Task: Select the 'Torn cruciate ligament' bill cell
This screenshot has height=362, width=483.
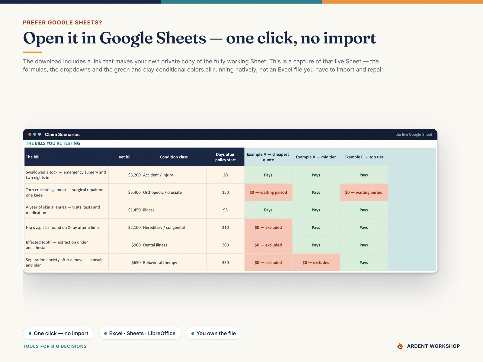Action: pyautogui.click(x=66, y=192)
